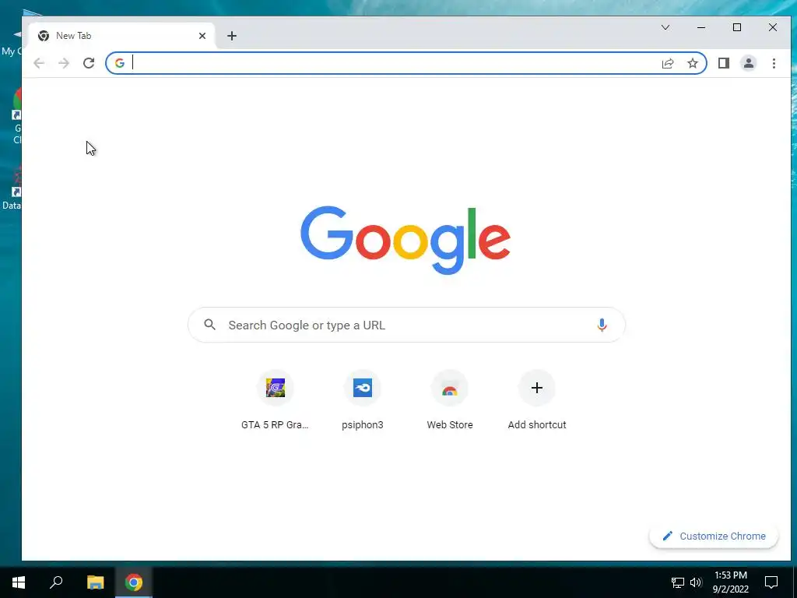Open the Chrome three-dot menu
The width and height of the screenshot is (797, 598).
774,63
